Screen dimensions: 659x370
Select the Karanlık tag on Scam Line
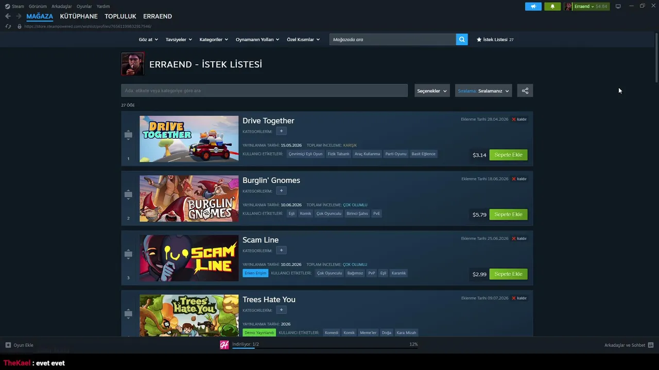(398, 273)
